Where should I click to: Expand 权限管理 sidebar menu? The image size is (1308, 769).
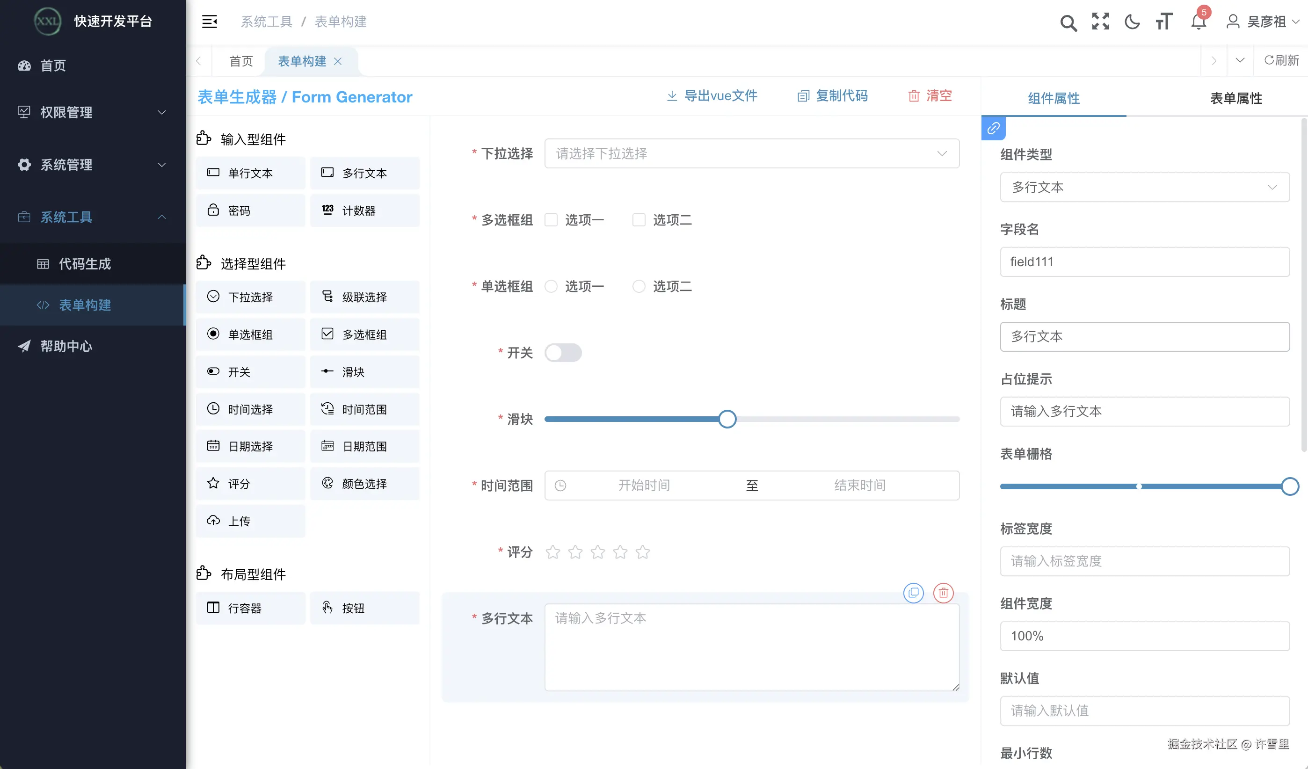click(93, 112)
